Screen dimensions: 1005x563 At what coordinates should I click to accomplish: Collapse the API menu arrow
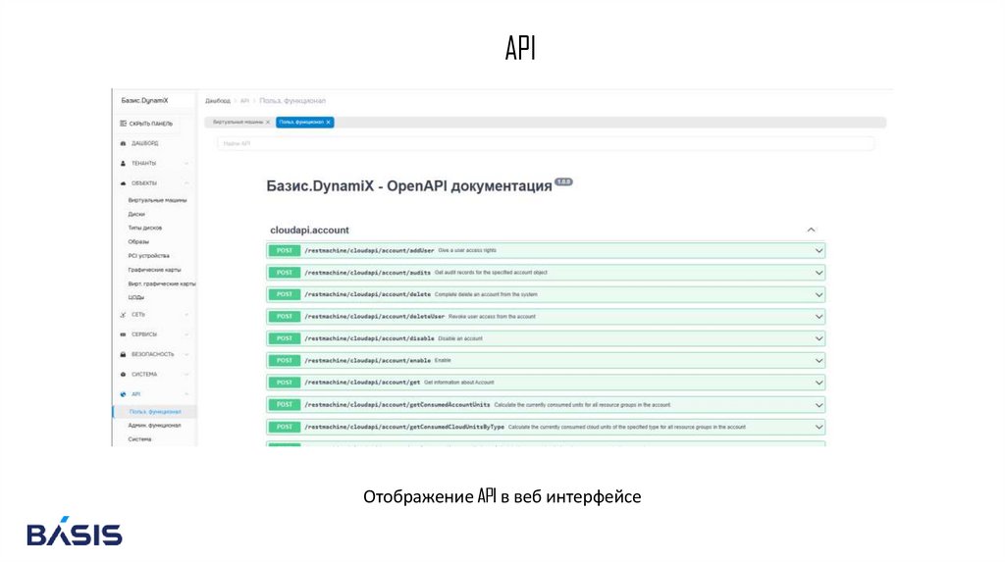pyautogui.click(x=186, y=394)
